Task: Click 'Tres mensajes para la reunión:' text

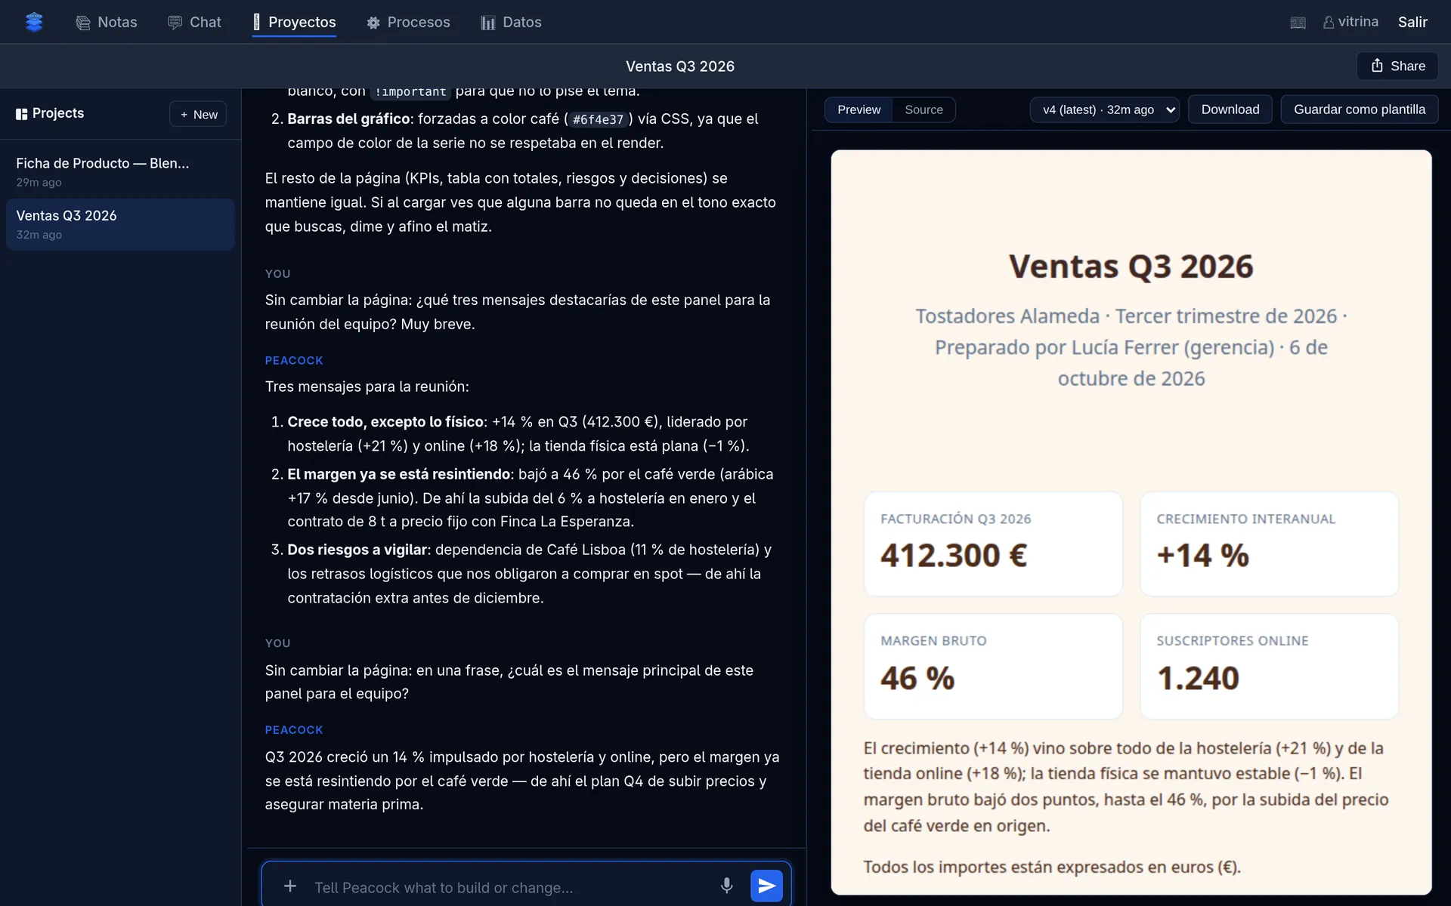Action: [367, 387]
